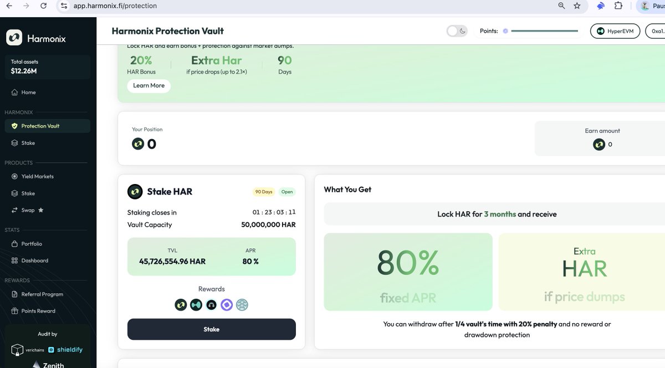The height and width of the screenshot is (368, 665).
Task: Click the Verichains auditor logo
Action: coord(27,350)
